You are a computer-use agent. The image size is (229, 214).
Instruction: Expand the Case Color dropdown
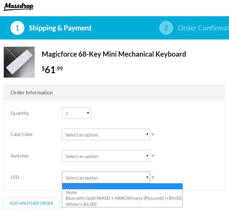[106, 134]
